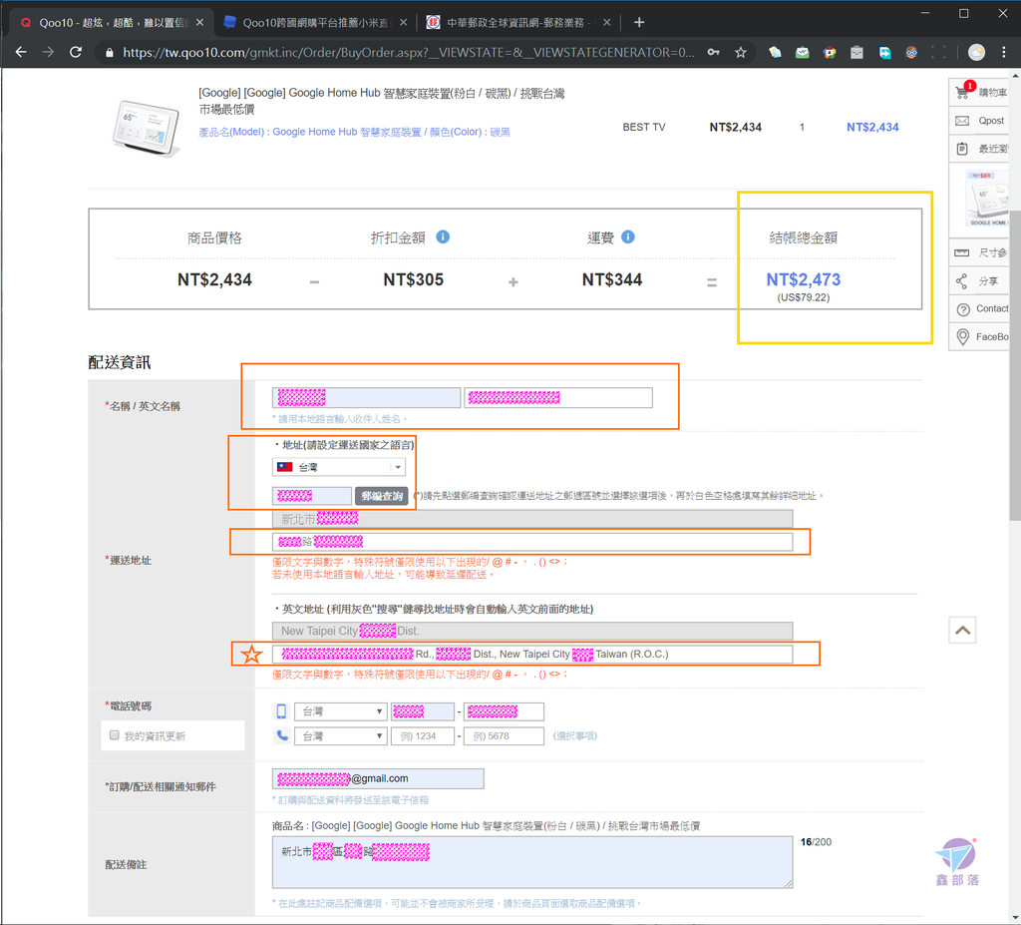Focus the notification email field

(x=378, y=778)
